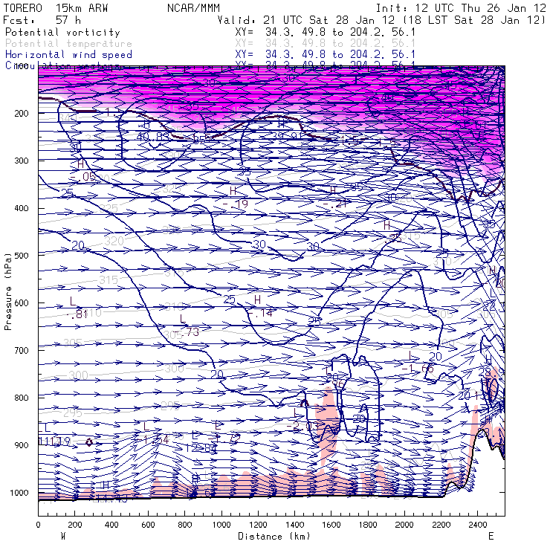Select the 'Init: 12 UTC Thu 26 Jan 12' text
Screen dimensions: 550x550
click(461, 7)
